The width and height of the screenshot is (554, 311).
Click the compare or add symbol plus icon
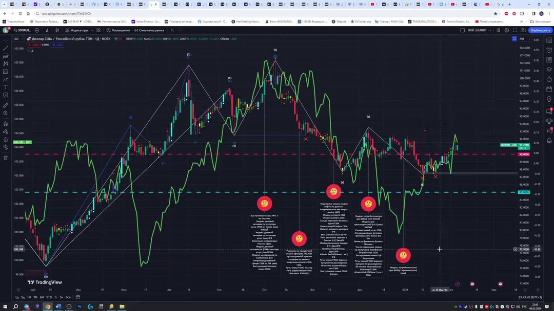pos(37,30)
